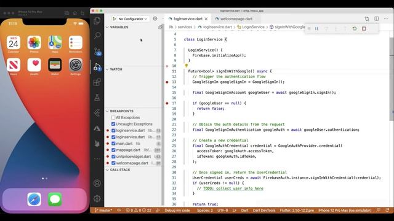
Task: Open Dart DevTools from status bar
Action: pyautogui.click(x=264, y=211)
